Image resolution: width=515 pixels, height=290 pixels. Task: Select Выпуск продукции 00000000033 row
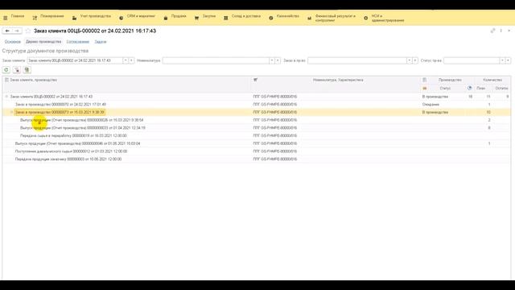click(257, 128)
